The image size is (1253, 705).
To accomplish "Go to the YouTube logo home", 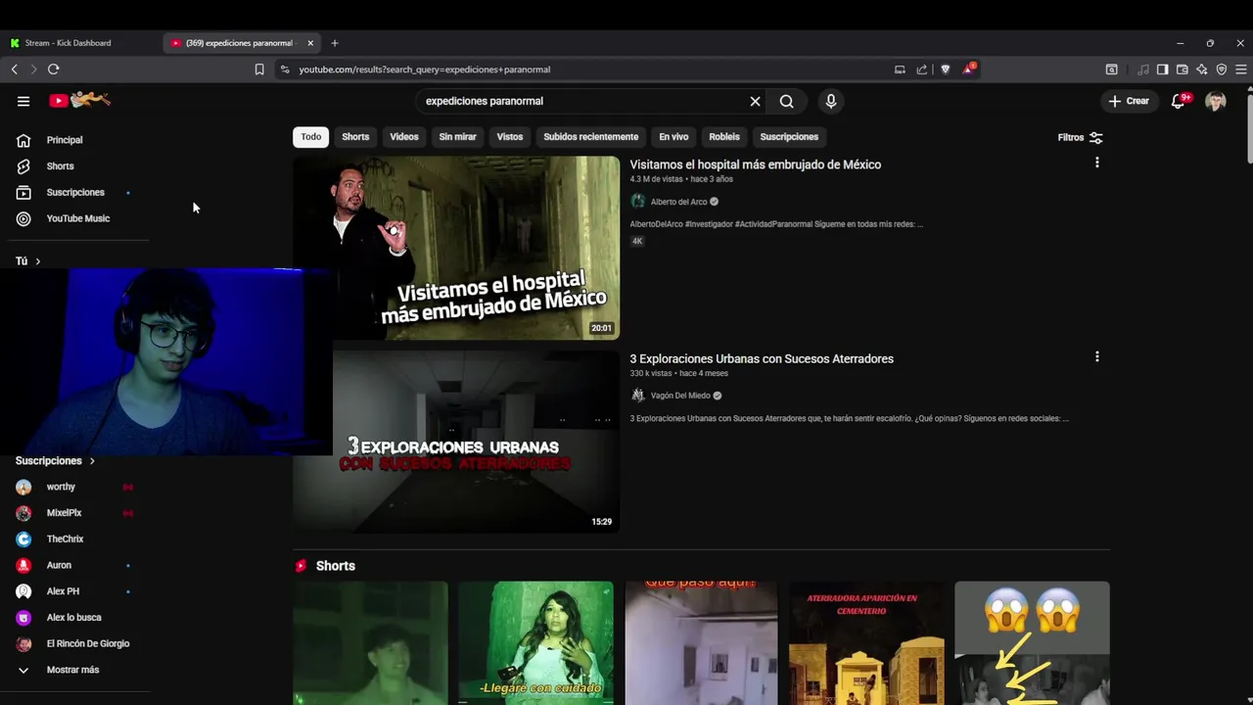I will pyautogui.click(x=80, y=100).
